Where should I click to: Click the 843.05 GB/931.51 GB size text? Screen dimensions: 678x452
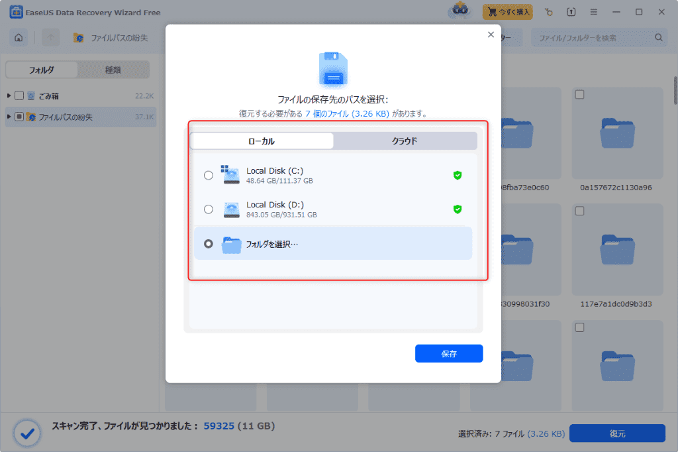pyautogui.click(x=281, y=215)
